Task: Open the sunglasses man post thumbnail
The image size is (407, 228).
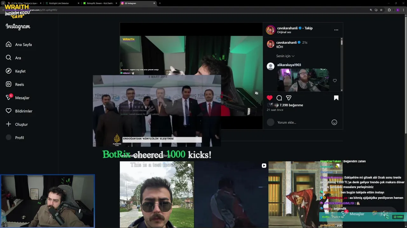Action: (157, 194)
